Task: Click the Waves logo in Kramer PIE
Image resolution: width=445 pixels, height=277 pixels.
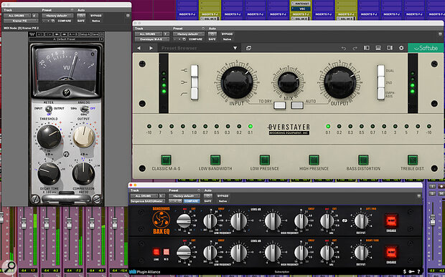Action: pyautogui.click(x=32, y=34)
